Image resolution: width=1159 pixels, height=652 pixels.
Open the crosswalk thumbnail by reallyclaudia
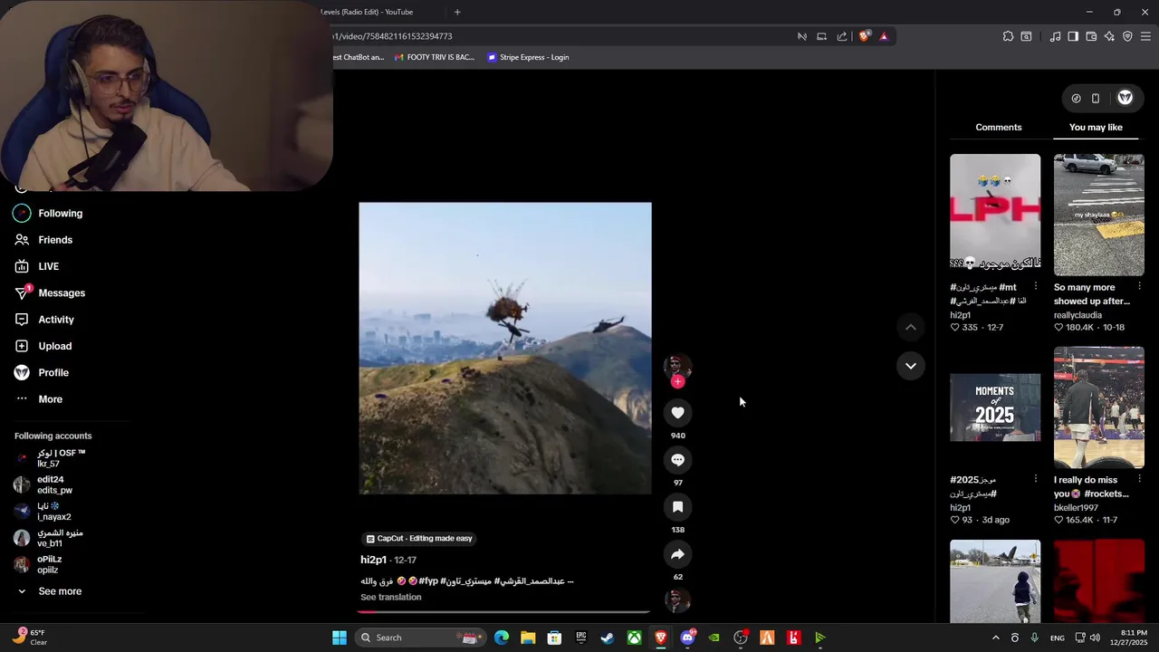point(1098,215)
